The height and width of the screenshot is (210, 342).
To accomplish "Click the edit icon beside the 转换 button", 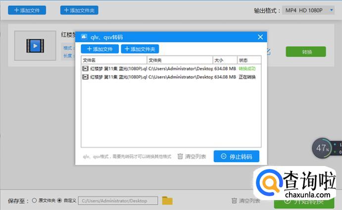I will [x=269, y=51].
